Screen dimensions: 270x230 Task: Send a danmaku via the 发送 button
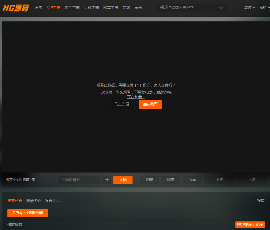click(x=123, y=180)
